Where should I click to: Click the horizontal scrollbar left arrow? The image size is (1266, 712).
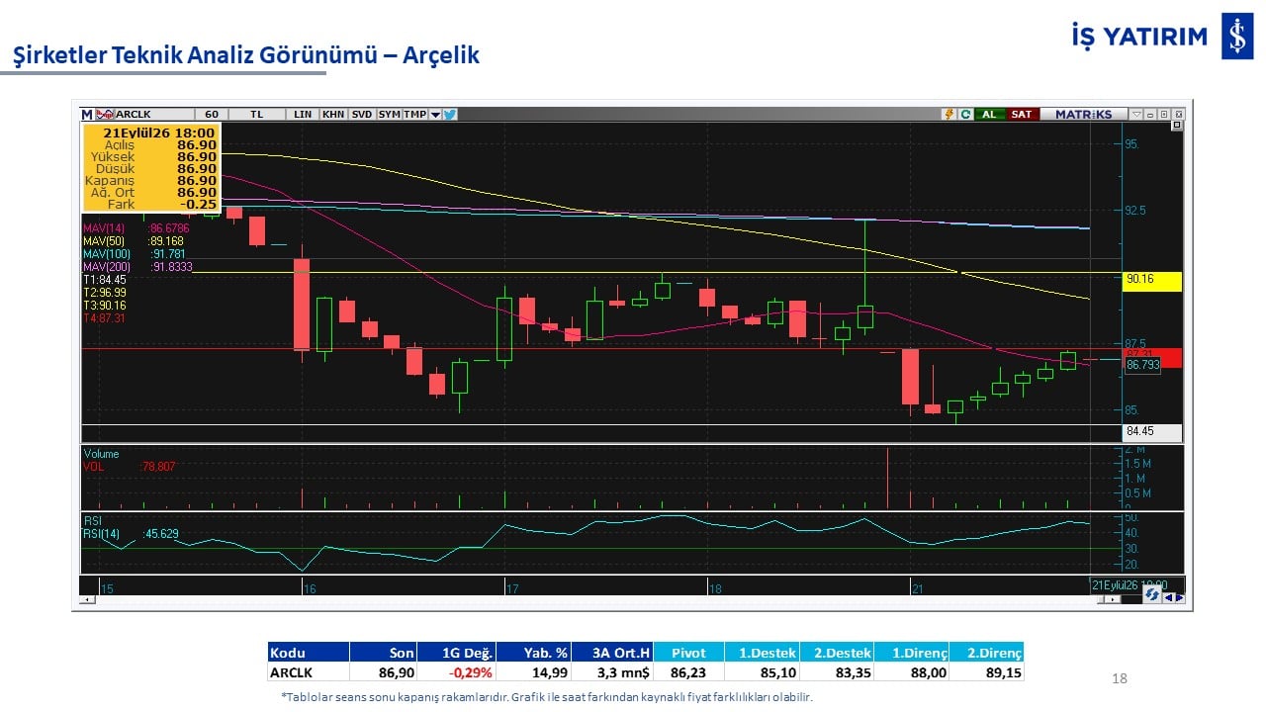click(87, 599)
